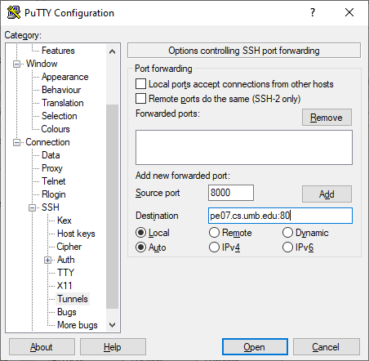Click the category list scroll up arrow
This screenshot has width=369, height=361.
(112, 51)
